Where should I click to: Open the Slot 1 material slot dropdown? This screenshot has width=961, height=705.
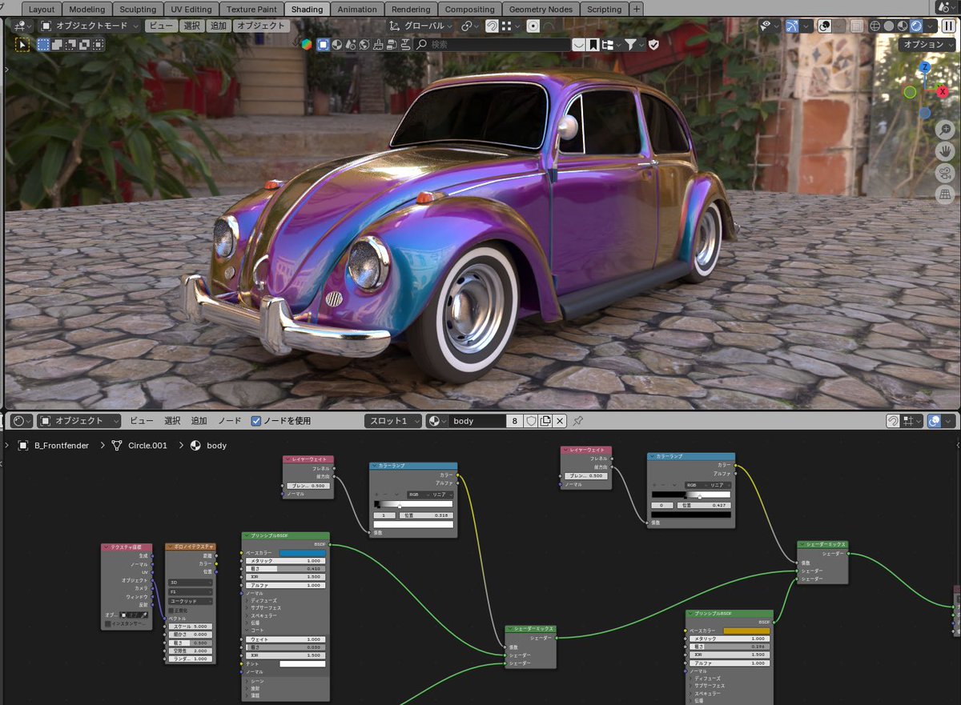(x=392, y=421)
